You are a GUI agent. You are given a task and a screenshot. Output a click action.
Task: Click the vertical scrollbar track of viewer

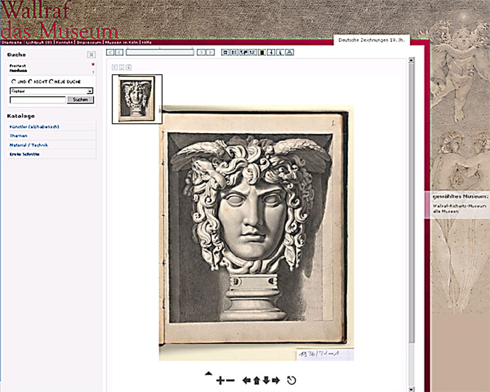(411, 225)
